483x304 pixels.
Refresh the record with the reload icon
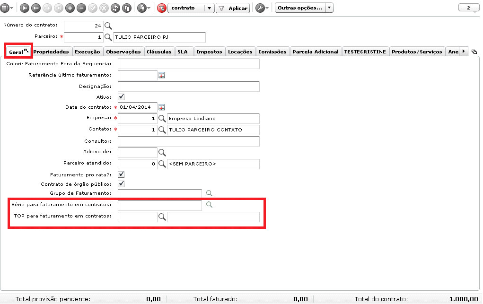[x=115, y=8]
